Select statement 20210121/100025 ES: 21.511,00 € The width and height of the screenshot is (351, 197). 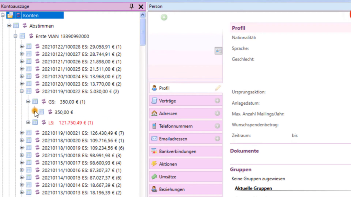coord(82,69)
